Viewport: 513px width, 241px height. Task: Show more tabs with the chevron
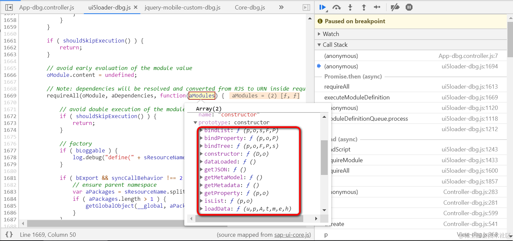pyautogui.click(x=281, y=7)
